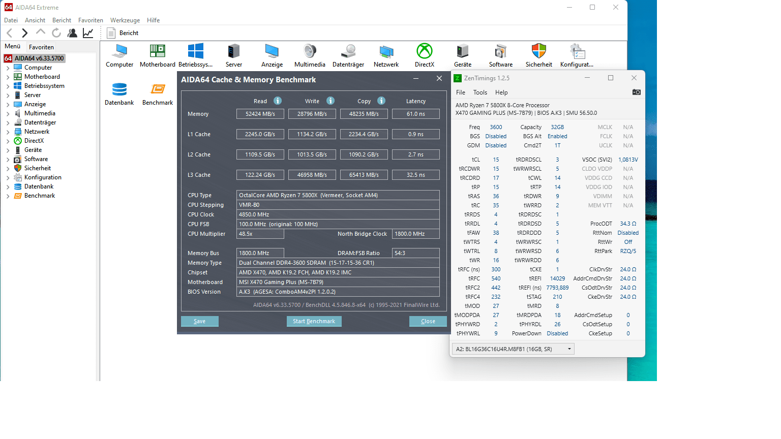Expand the Software tree node
Viewport: 781px width, 439px height.
coord(8,159)
